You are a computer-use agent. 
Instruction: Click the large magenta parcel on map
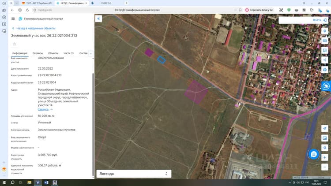196,92
